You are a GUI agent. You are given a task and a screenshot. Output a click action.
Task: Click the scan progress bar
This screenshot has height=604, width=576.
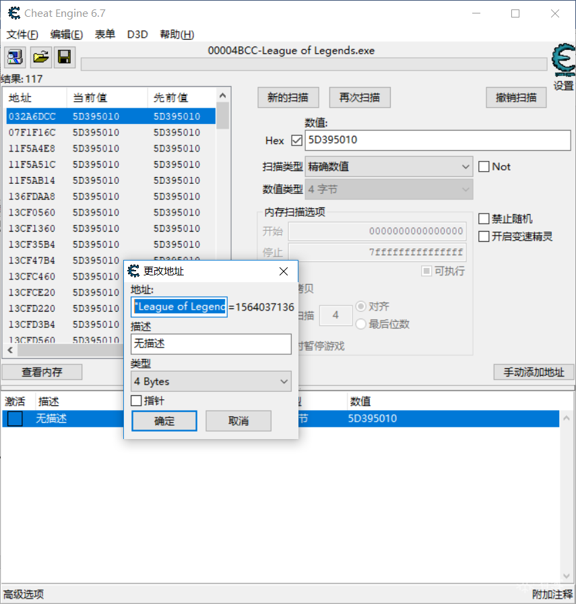click(x=314, y=65)
